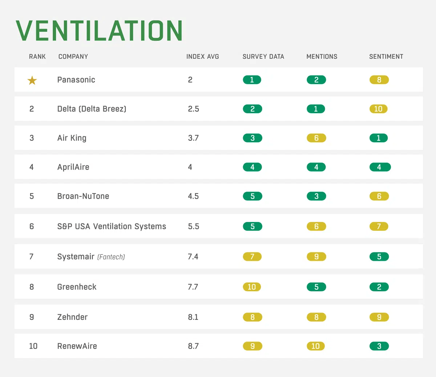Image resolution: width=436 pixels, height=377 pixels.
Task: Click AprilAire's index average value 4
Action: (x=190, y=167)
